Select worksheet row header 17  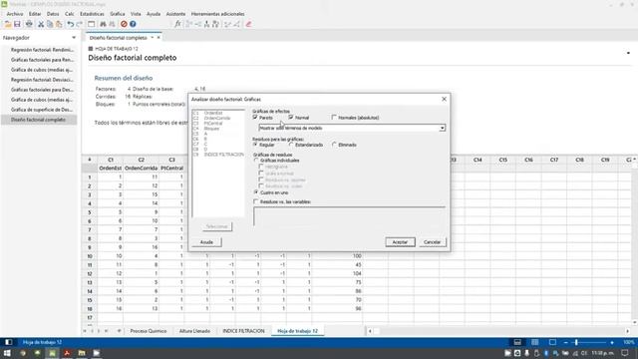point(90,317)
